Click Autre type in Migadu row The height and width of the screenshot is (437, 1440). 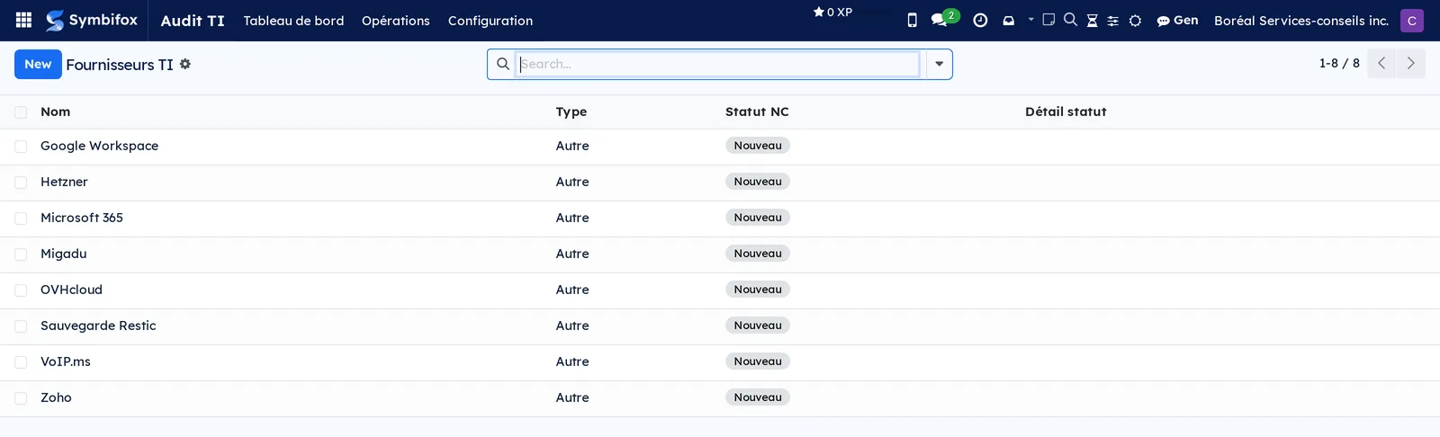(572, 254)
